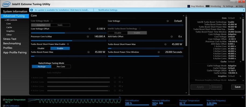Show info for Turbo Boost Power Time Window

click(x=159, y=52)
